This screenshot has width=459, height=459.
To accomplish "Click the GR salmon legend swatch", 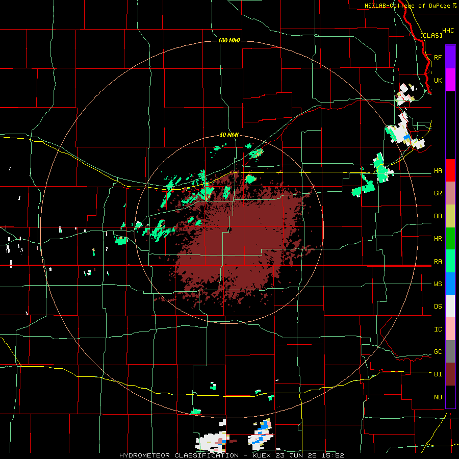I will point(450,193).
